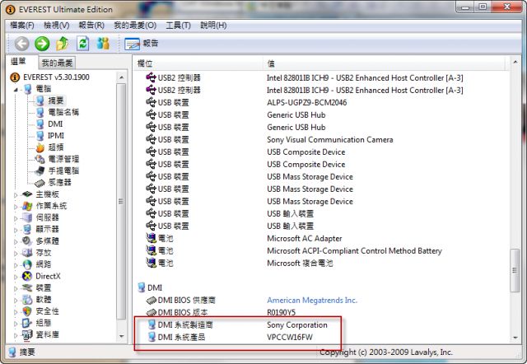
Task: Select 摘要 in the tree
Action: (x=56, y=100)
